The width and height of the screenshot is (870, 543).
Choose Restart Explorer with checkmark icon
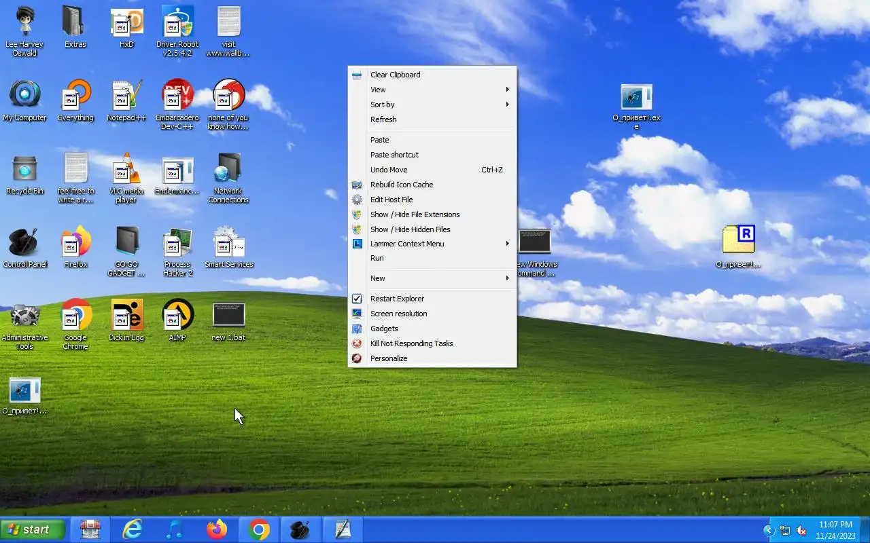click(432, 299)
